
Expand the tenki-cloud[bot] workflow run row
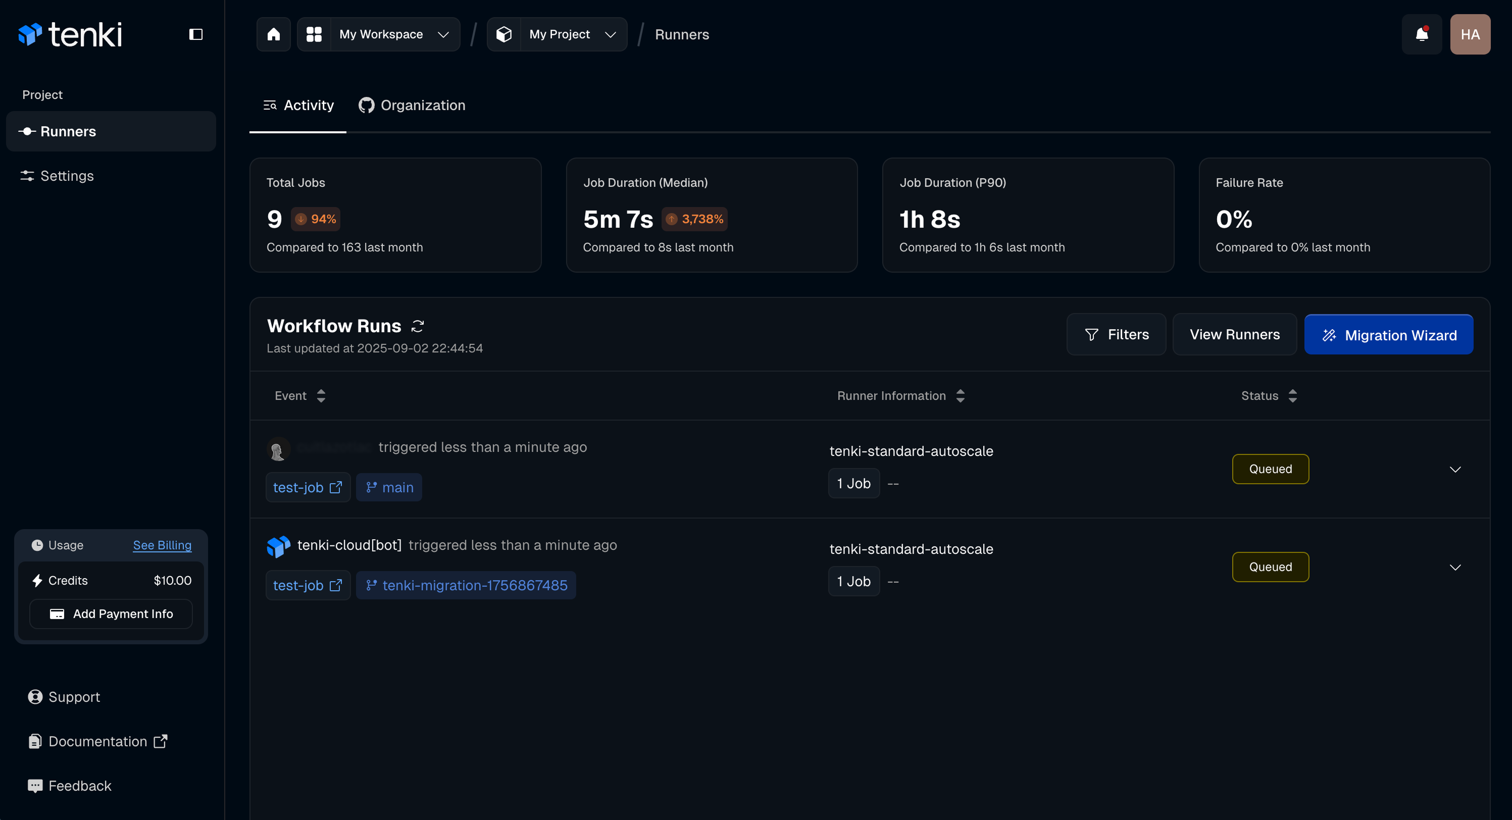point(1454,567)
